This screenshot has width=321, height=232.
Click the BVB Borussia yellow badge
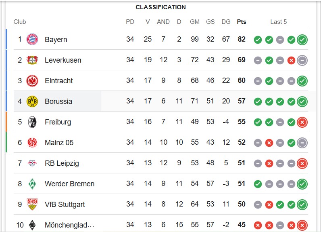pyautogui.click(x=32, y=101)
